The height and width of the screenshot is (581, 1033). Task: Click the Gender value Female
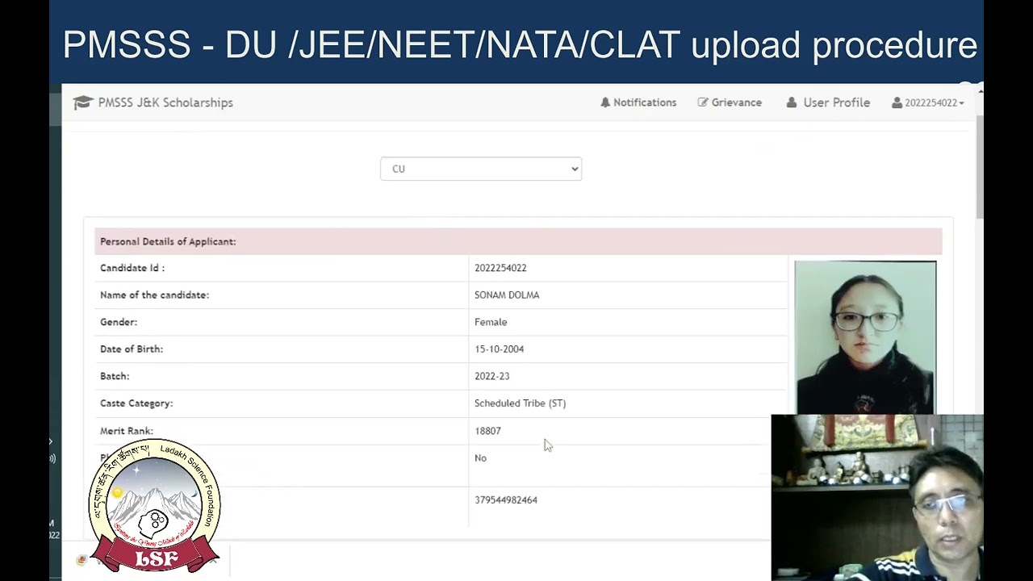[x=491, y=322]
